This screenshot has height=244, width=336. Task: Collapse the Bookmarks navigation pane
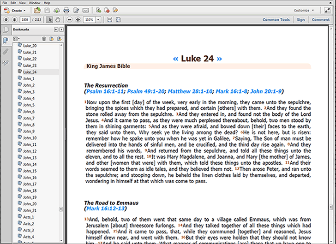point(56,30)
